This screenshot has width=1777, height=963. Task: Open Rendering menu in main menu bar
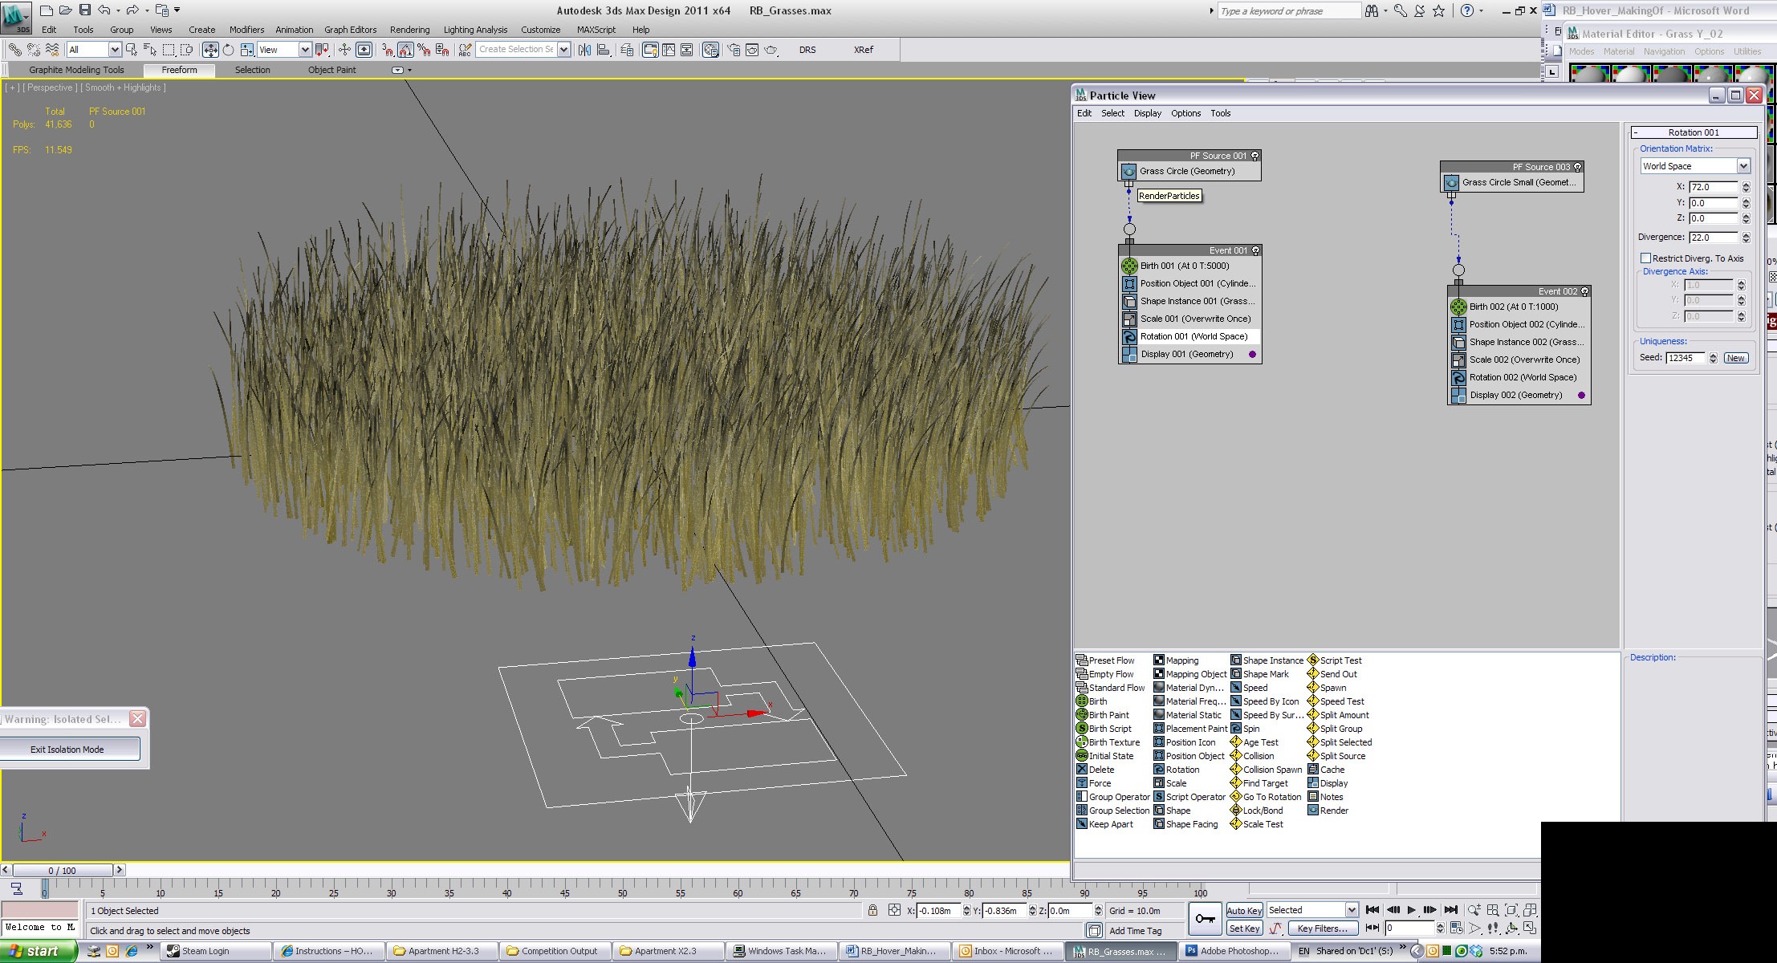(409, 30)
